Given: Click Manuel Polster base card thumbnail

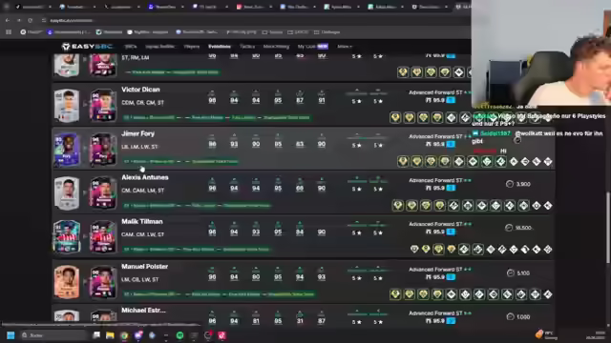Looking at the screenshot, I should point(67,282).
